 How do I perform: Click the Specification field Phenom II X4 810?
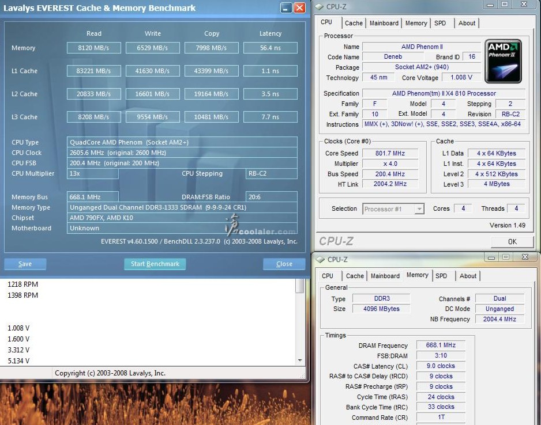coord(444,93)
